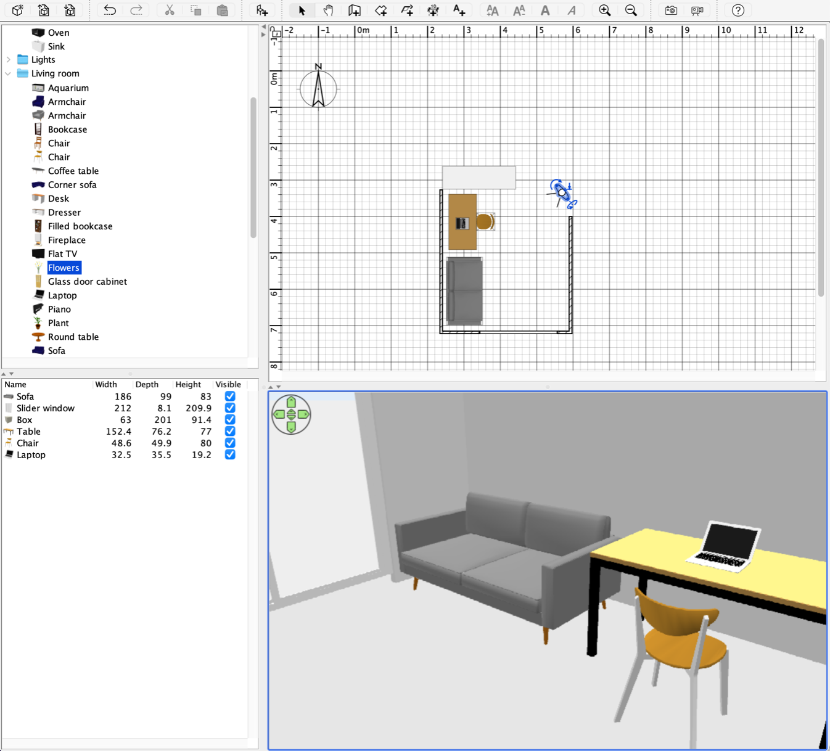
Task: Zoom in on the plan
Action: [604, 10]
